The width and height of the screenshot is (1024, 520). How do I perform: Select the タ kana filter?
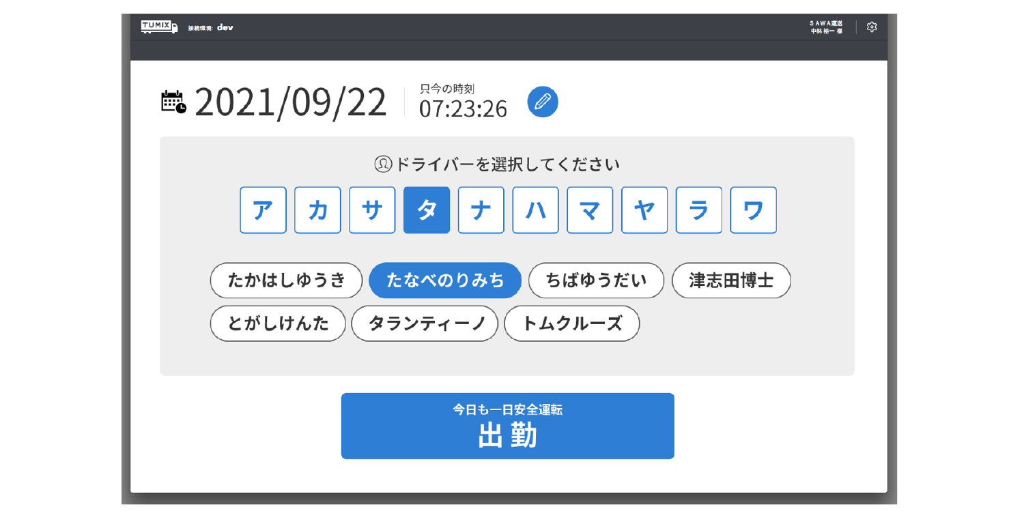point(427,210)
